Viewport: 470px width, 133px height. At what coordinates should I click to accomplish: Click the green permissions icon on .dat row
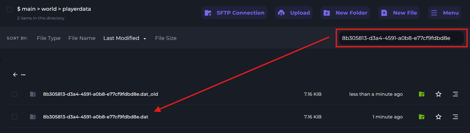coord(422,117)
